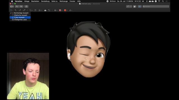Select the Draw brush tool
179x100 pixels.
click(24, 10)
